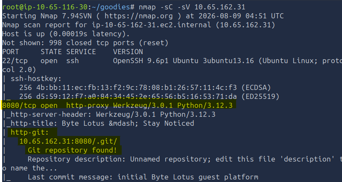The width and height of the screenshot is (342, 182).
Task: Click the https://nmap.org URL
Action: pyautogui.click(x=138, y=16)
